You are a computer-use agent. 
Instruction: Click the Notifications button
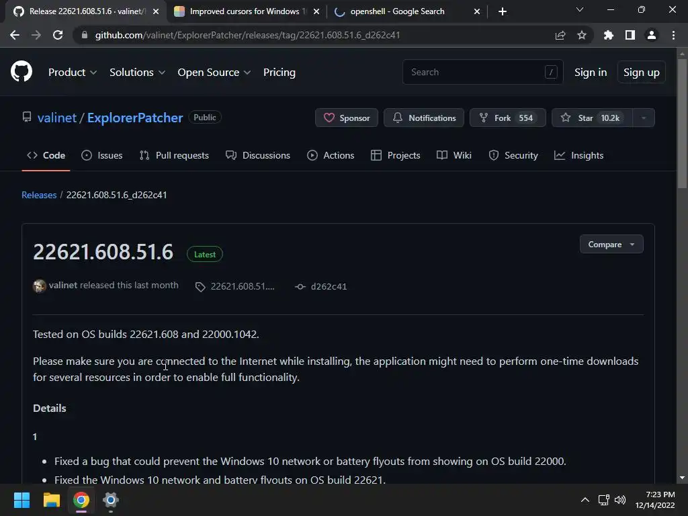tap(424, 118)
